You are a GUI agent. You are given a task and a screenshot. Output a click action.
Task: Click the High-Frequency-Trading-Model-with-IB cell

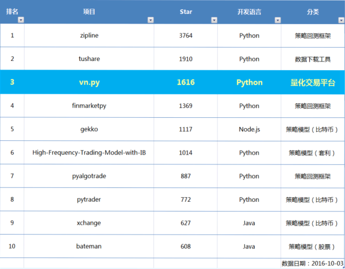89,153
